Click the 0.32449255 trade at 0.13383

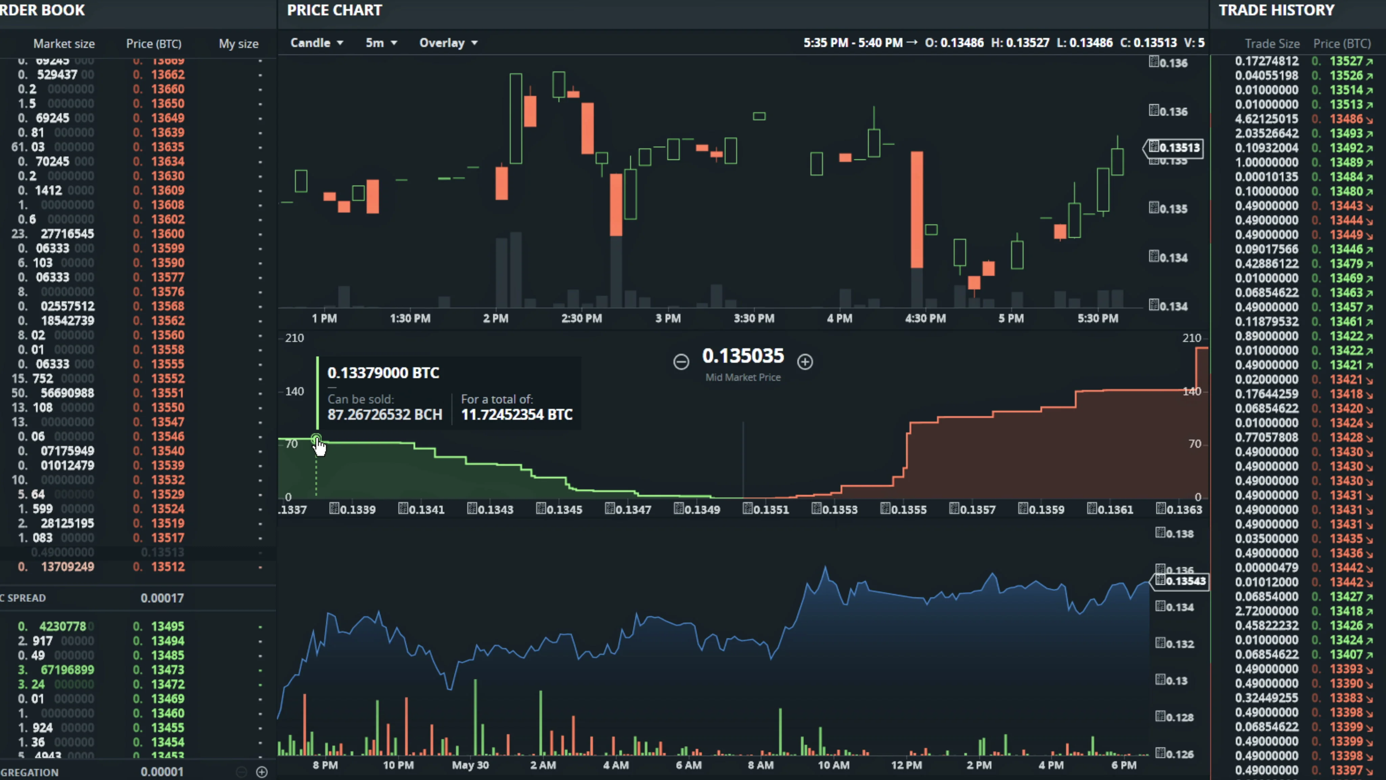point(1299,698)
